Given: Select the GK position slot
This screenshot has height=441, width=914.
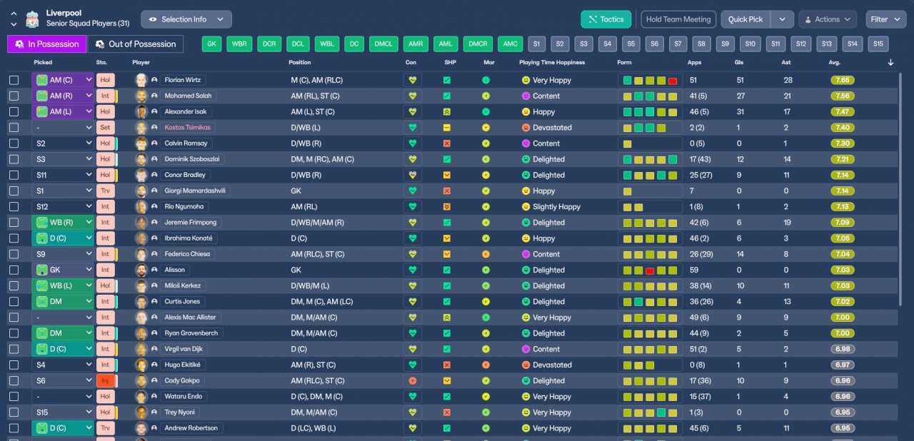Looking at the screenshot, I should 211,44.
